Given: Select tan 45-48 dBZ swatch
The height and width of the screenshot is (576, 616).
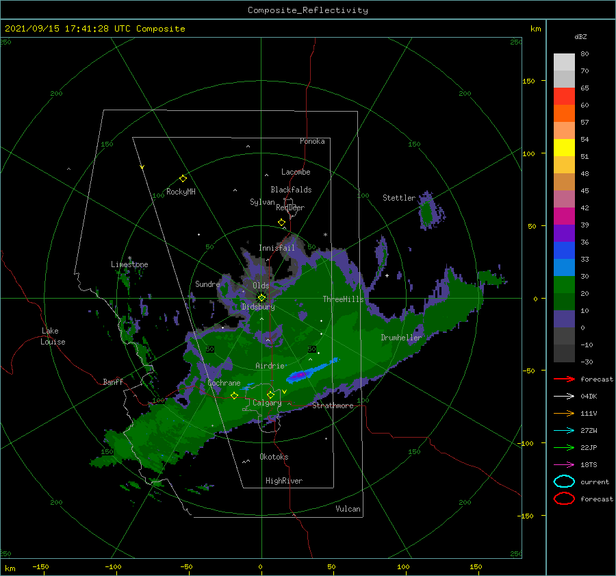Looking at the screenshot, I should click(564, 182).
